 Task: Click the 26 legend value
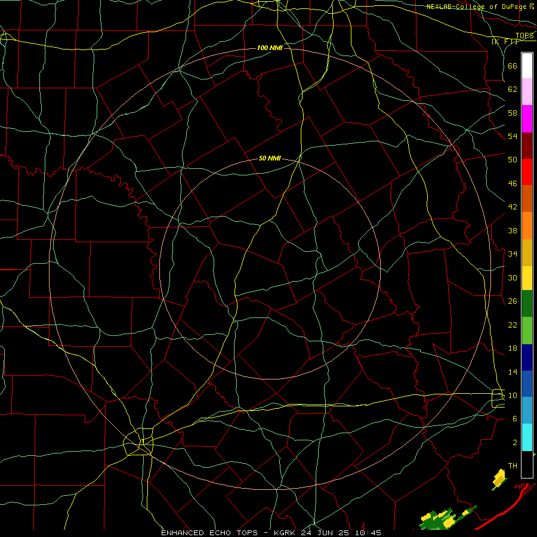(513, 301)
